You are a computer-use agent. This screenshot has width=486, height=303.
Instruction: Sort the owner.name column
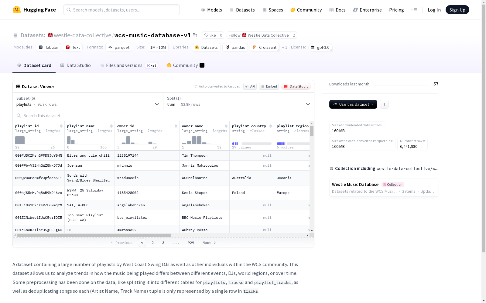tap(226, 126)
